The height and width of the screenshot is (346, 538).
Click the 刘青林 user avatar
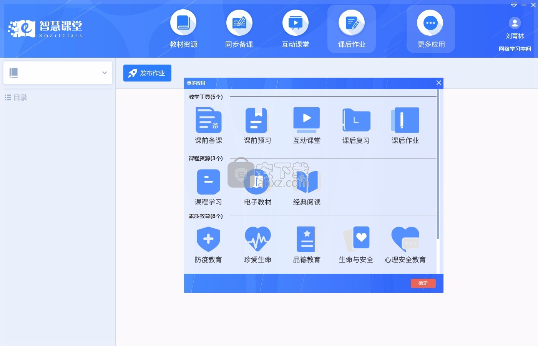pyautogui.click(x=515, y=23)
